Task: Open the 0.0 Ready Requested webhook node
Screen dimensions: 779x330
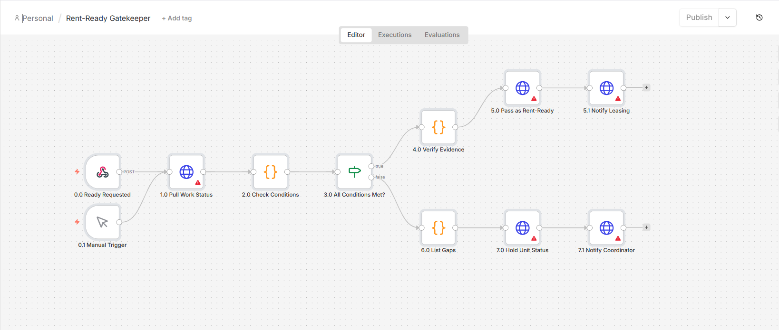Action: [102, 172]
